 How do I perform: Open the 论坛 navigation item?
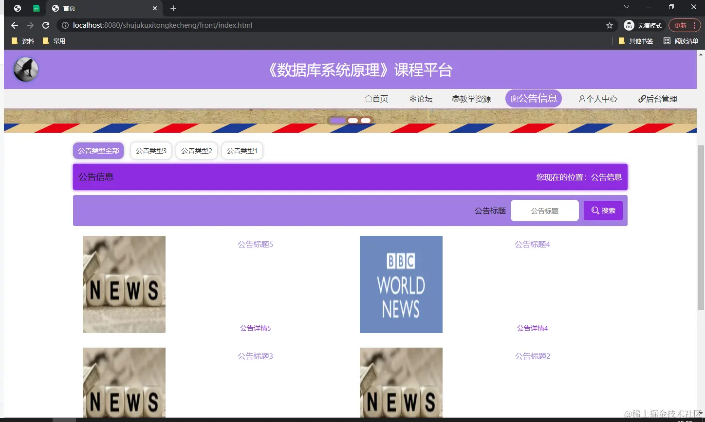click(421, 99)
